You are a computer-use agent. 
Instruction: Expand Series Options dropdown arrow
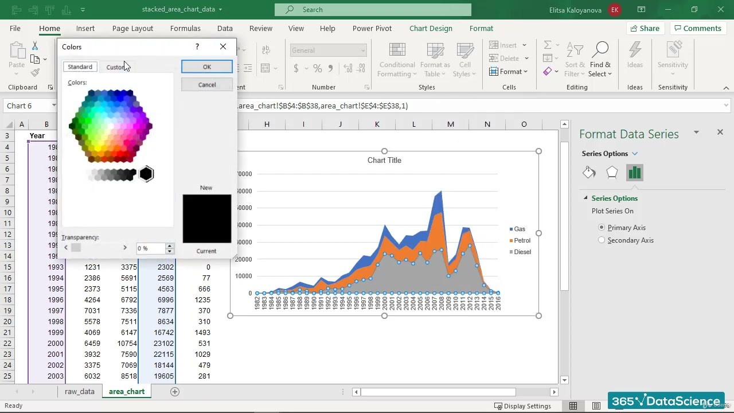(635, 154)
